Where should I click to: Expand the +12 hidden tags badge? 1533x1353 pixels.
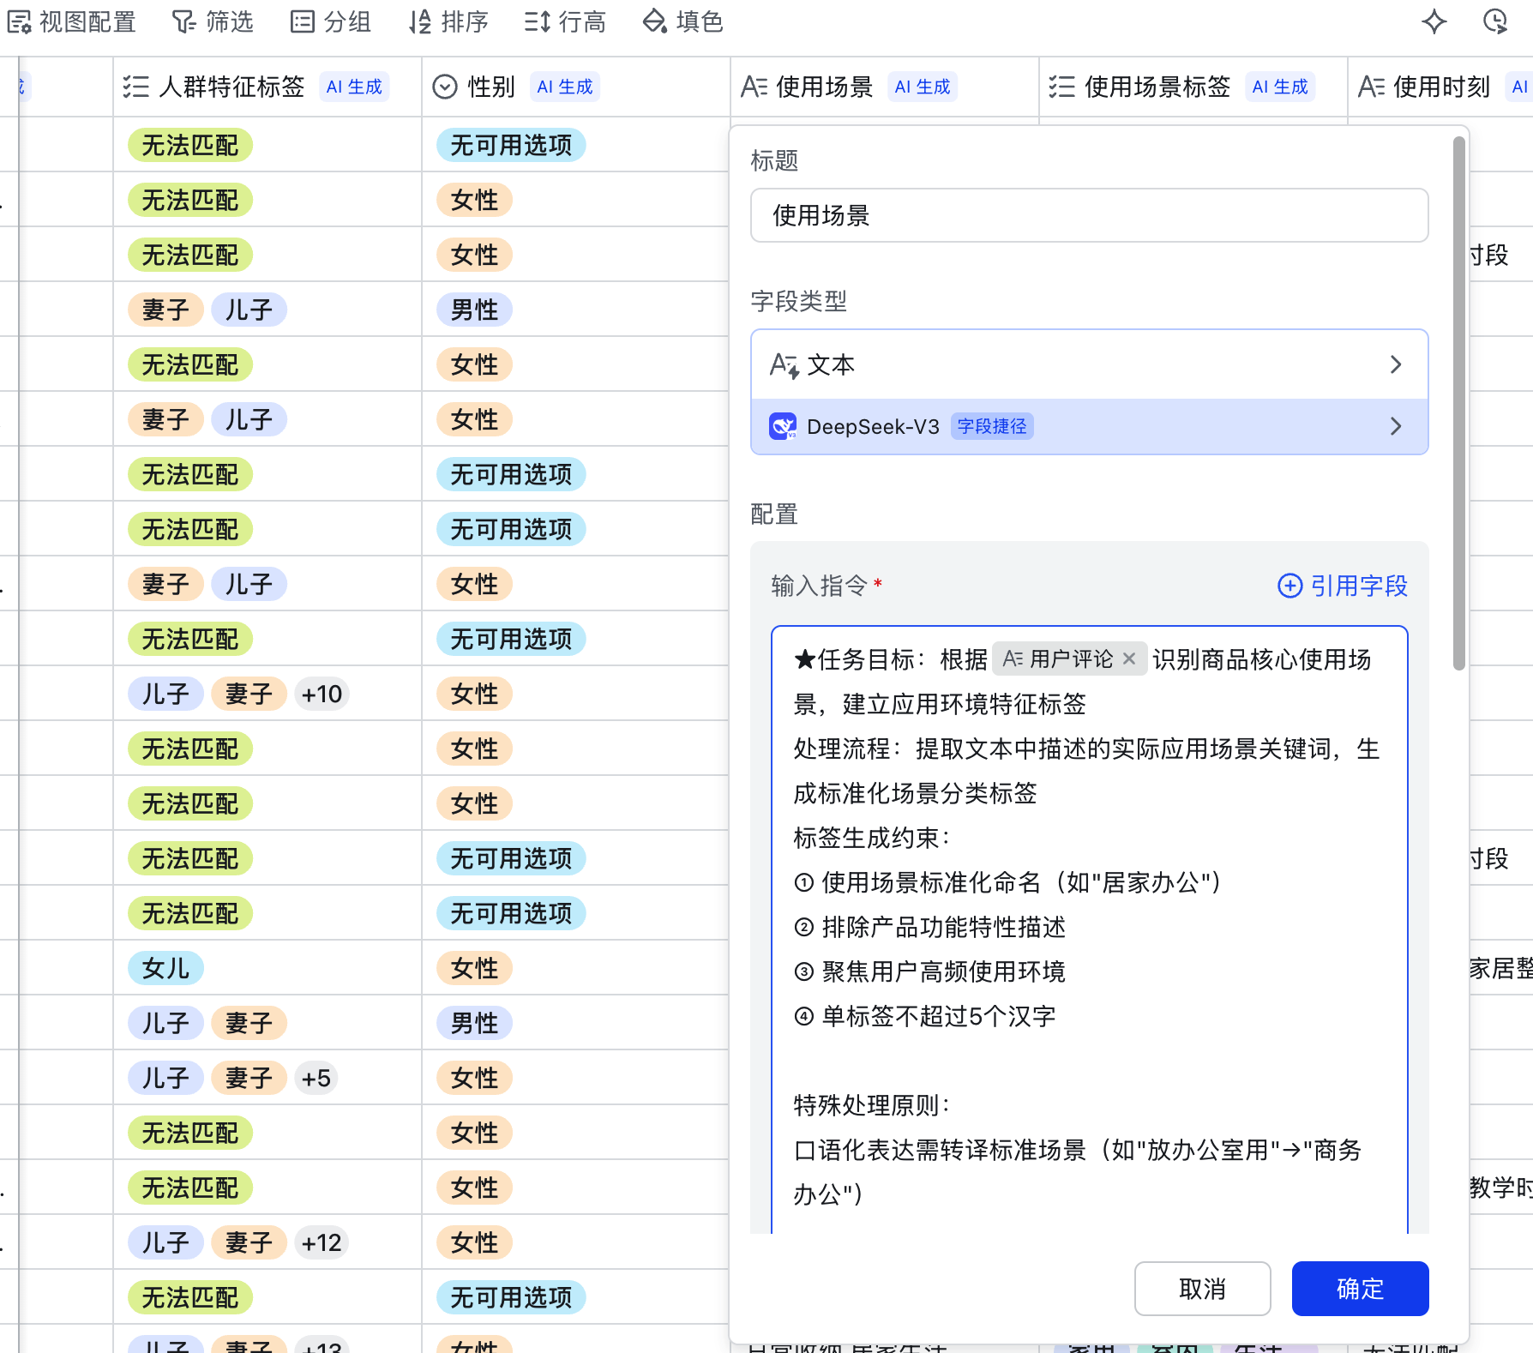(x=322, y=1242)
